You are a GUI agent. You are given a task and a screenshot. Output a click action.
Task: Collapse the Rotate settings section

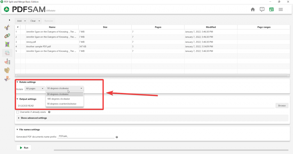[17, 82]
